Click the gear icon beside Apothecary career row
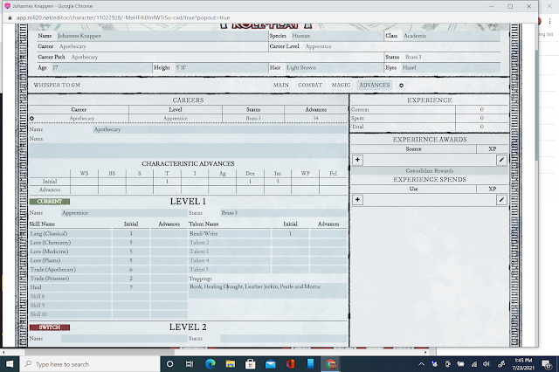559x372 pixels. coord(31,118)
